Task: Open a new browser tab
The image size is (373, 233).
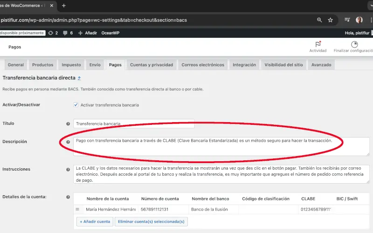Action: (64, 6)
